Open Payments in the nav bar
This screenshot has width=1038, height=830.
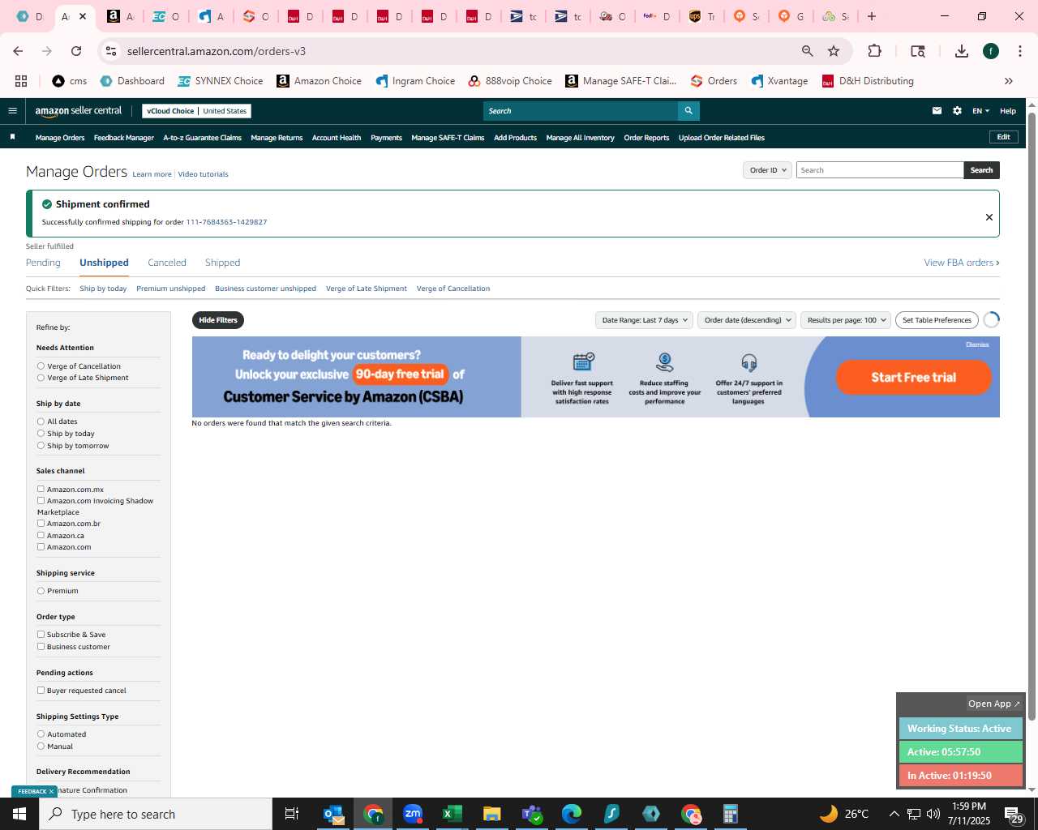386,138
